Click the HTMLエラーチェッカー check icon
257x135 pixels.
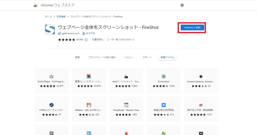coord(51,105)
